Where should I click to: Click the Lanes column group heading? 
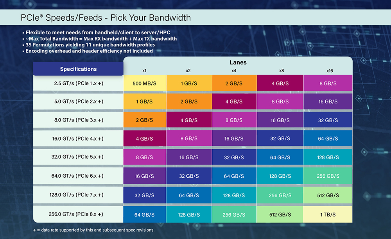coord(238,62)
